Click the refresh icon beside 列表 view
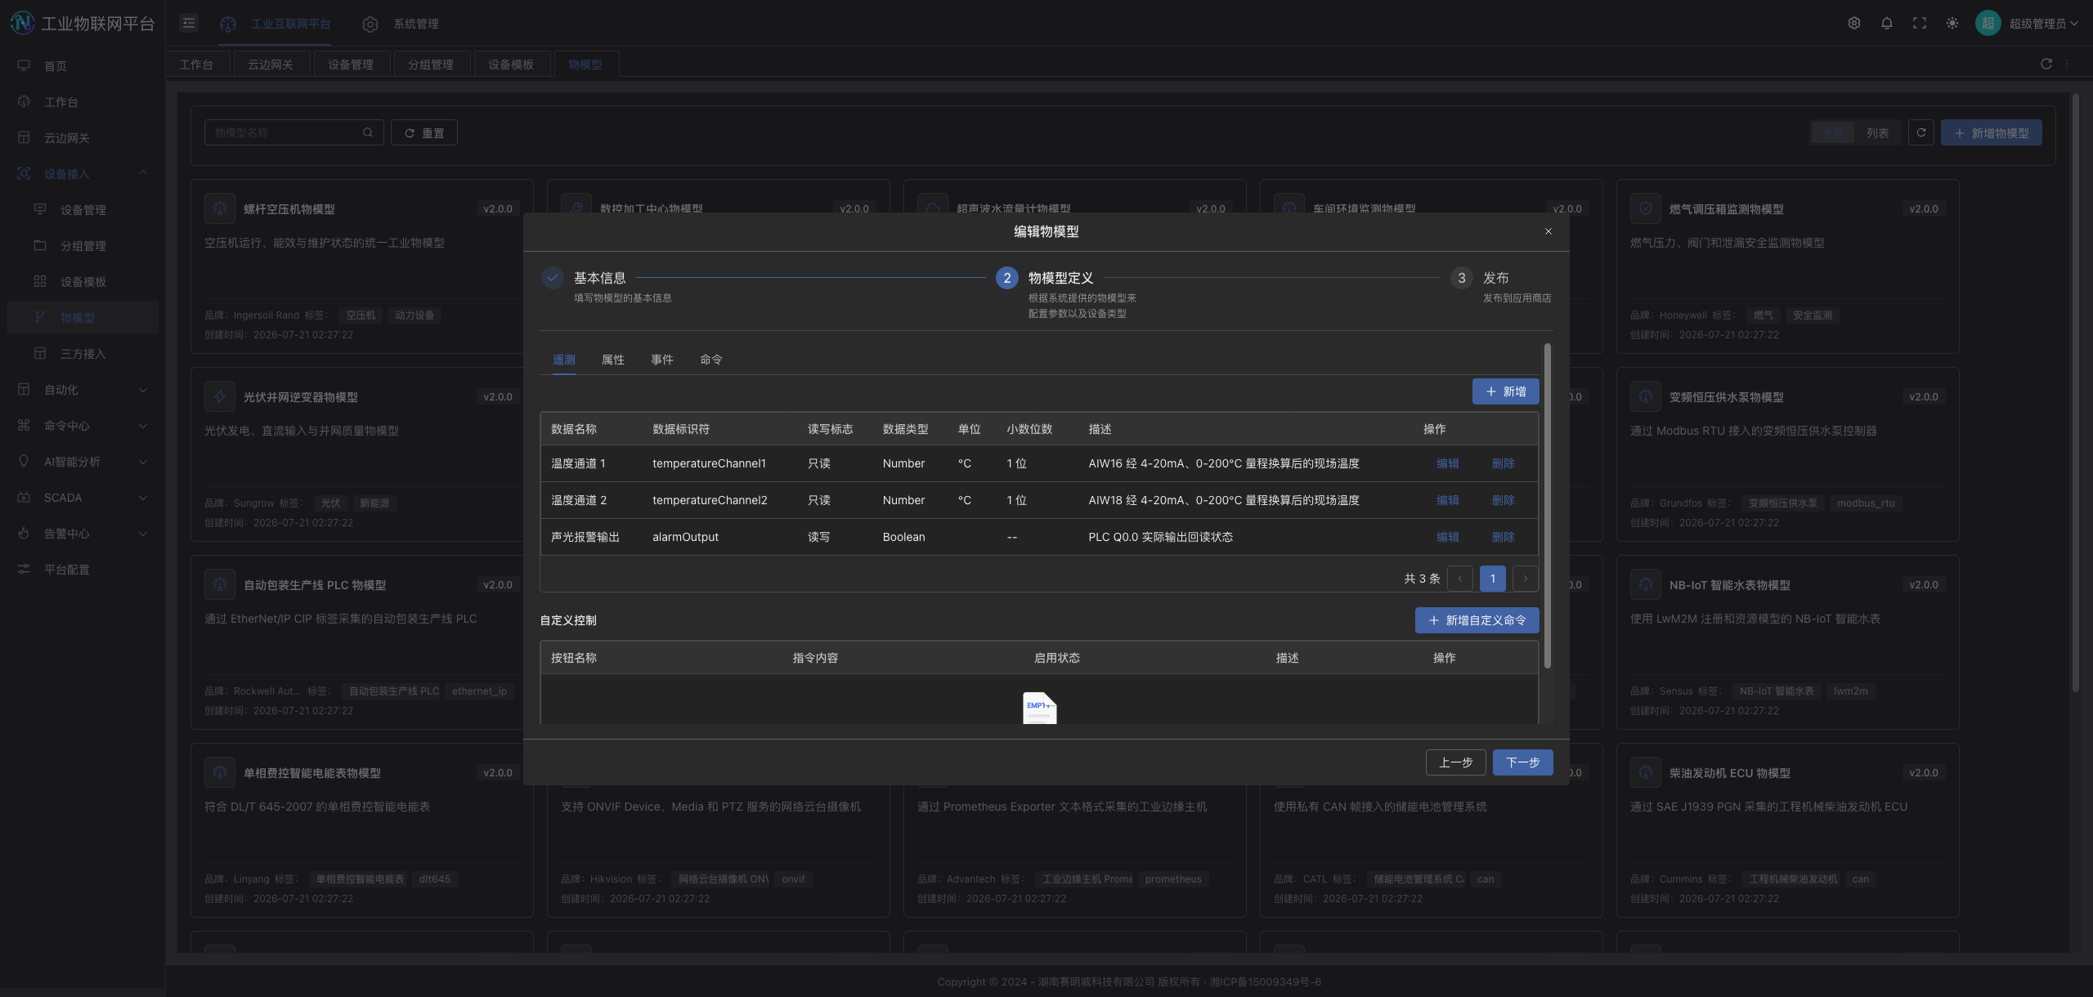This screenshot has width=2093, height=997. pos(1921,132)
